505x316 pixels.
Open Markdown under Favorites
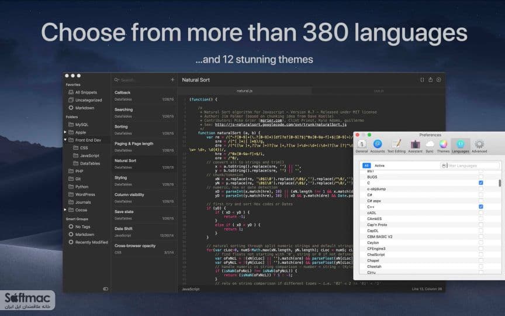[81, 108]
